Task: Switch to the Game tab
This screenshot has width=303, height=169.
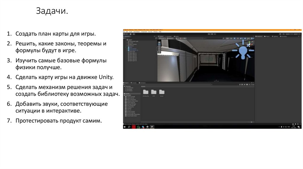Action: (x=176, y=36)
